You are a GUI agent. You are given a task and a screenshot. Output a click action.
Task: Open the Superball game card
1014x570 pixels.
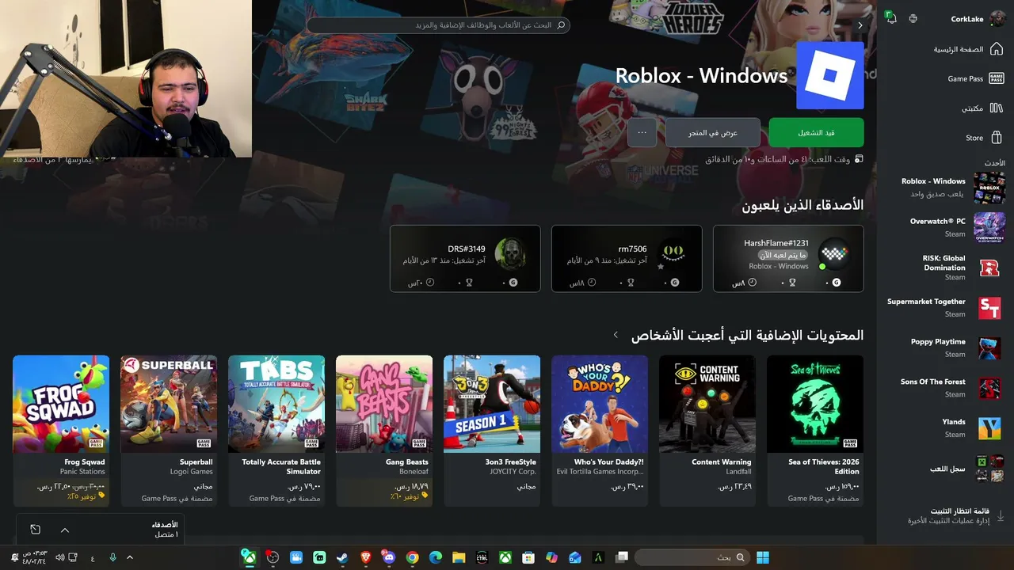coord(169,430)
